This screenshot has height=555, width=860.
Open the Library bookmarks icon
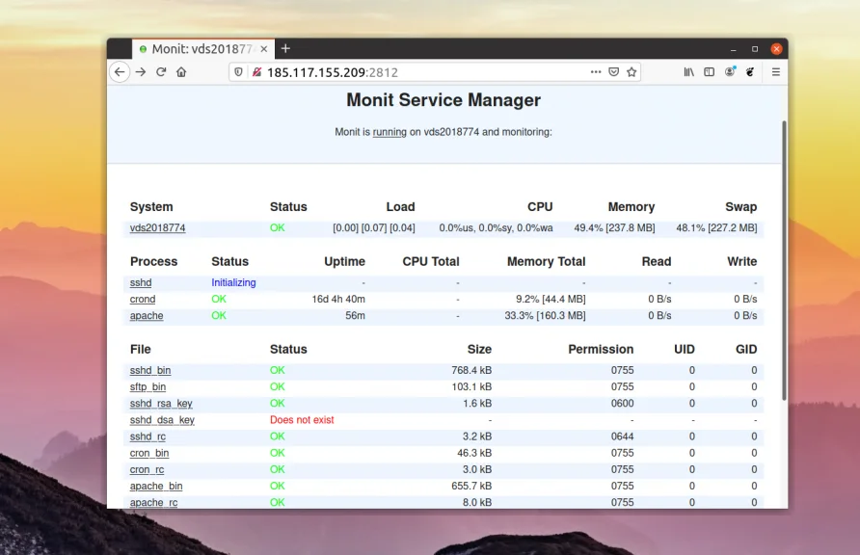[x=688, y=72]
